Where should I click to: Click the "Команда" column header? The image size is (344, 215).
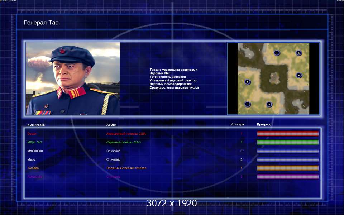[237, 124]
